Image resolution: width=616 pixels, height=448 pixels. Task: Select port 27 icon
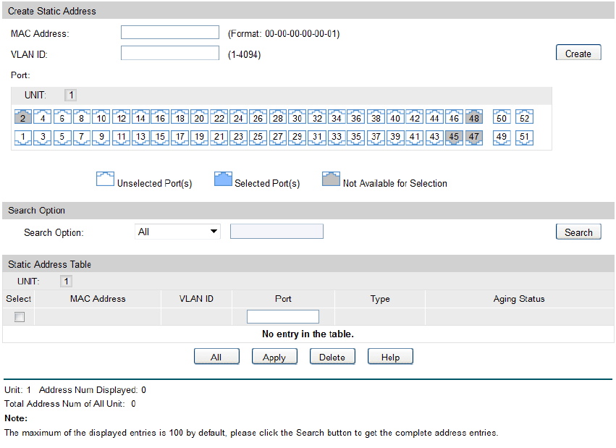tap(278, 138)
